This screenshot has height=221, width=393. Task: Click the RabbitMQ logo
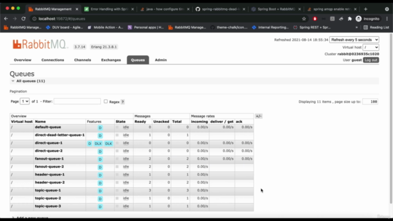click(40, 44)
